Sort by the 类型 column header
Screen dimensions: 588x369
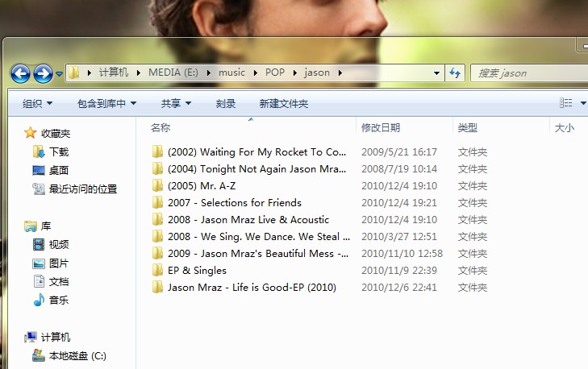[x=467, y=128]
